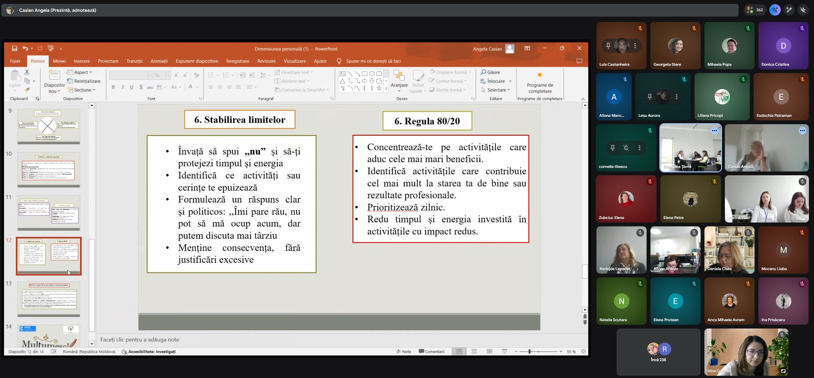Open the Comentarii pane from status bar
Image resolution: width=814 pixels, height=378 pixels.
(431, 352)
